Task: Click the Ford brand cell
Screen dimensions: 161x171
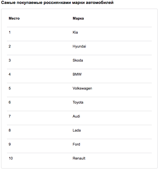Action: (x=76, y=144)
